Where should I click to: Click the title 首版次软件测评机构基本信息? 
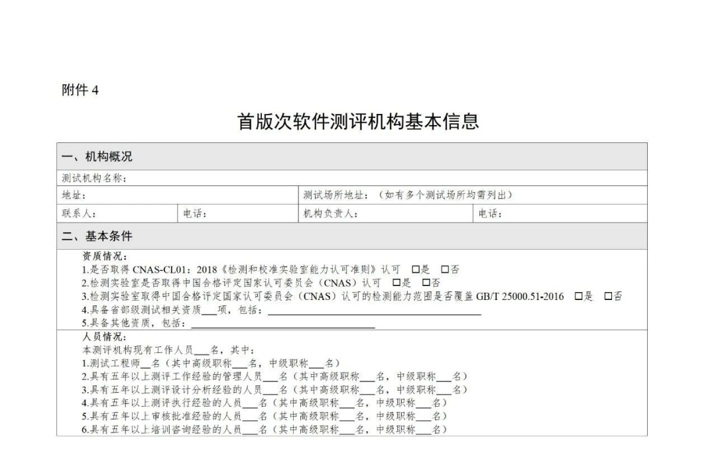coord(358,121)
